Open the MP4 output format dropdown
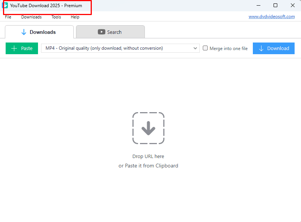This screenshot has width=301, height=222. 120,48
